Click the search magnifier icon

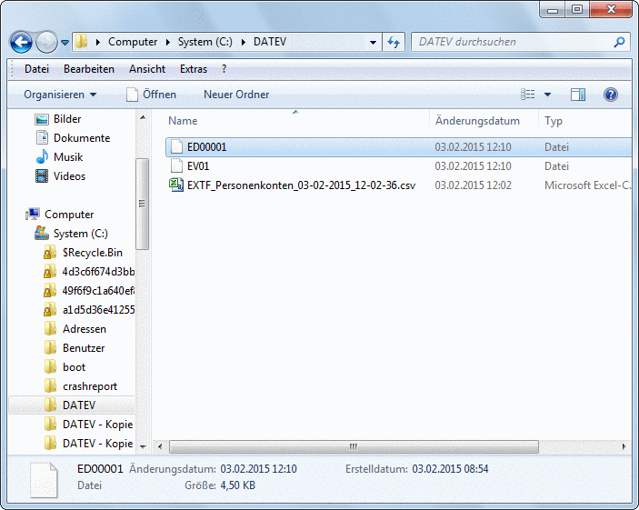pyautogui.click(x=619, y=42)
